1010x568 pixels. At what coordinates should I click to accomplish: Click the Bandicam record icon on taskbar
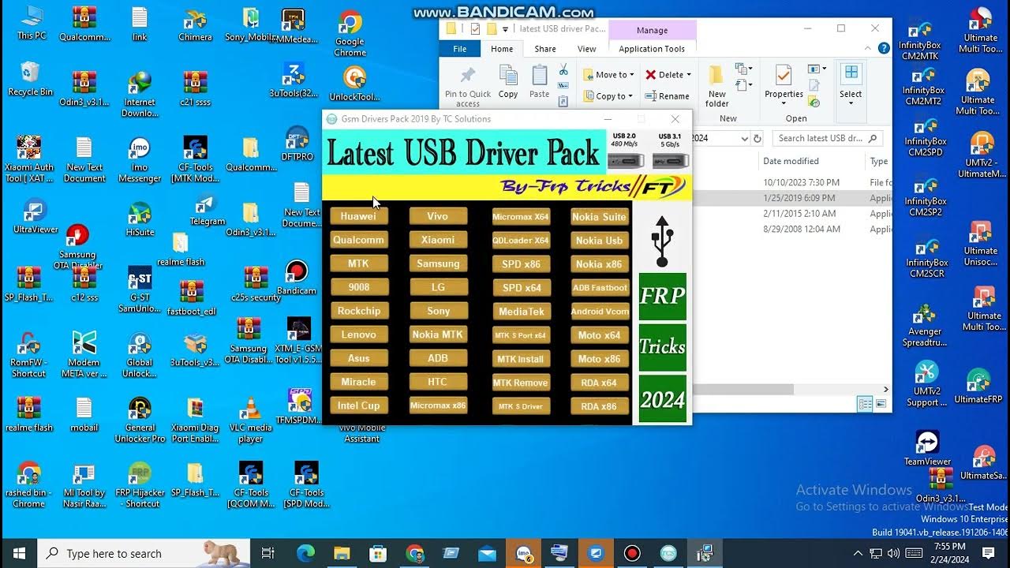point(632,553)
